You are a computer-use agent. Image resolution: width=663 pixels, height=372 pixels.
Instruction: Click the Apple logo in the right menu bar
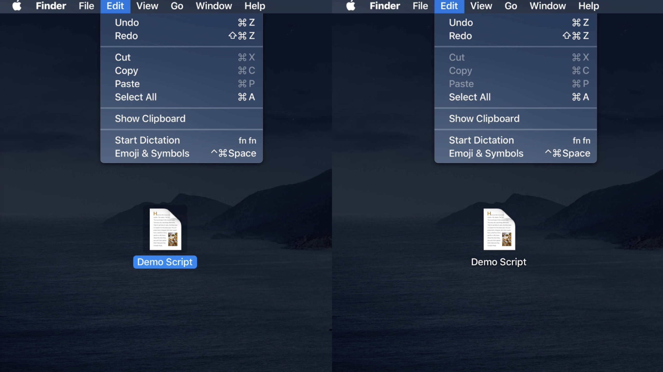point(351,6)
